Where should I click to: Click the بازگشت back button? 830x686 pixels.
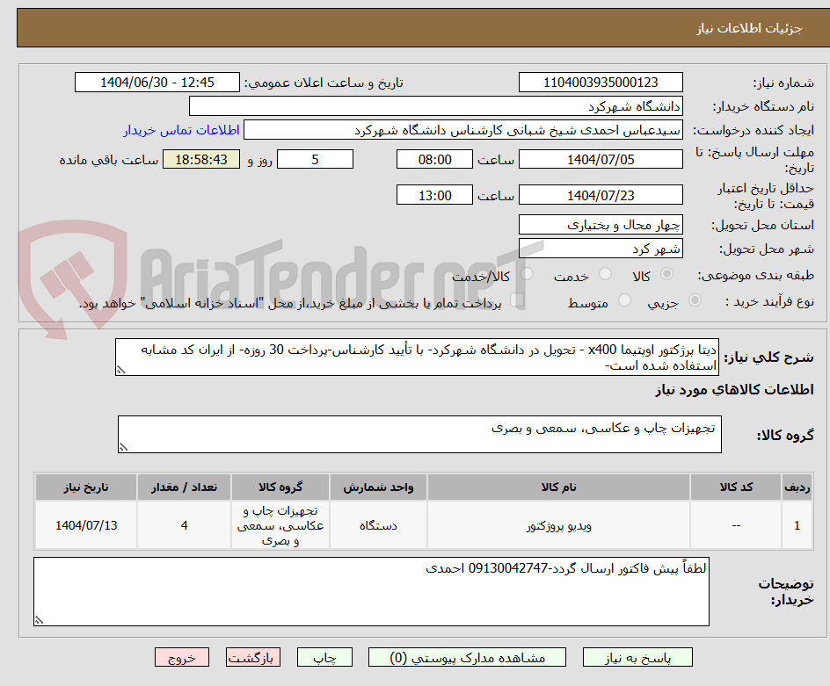[253, 657]
